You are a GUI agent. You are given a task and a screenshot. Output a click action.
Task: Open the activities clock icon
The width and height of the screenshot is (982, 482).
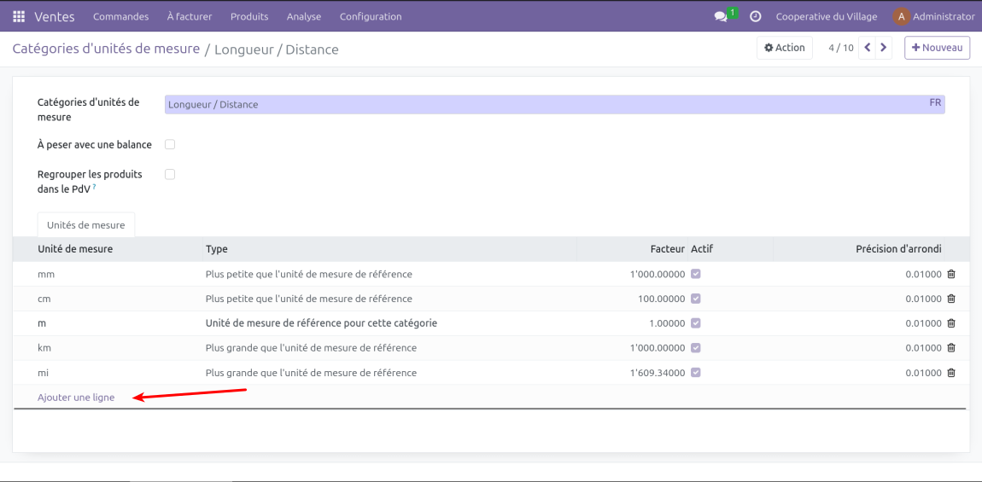click(756, 16)
